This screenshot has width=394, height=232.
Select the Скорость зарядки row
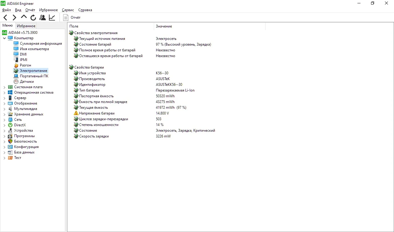pos(94,136)
